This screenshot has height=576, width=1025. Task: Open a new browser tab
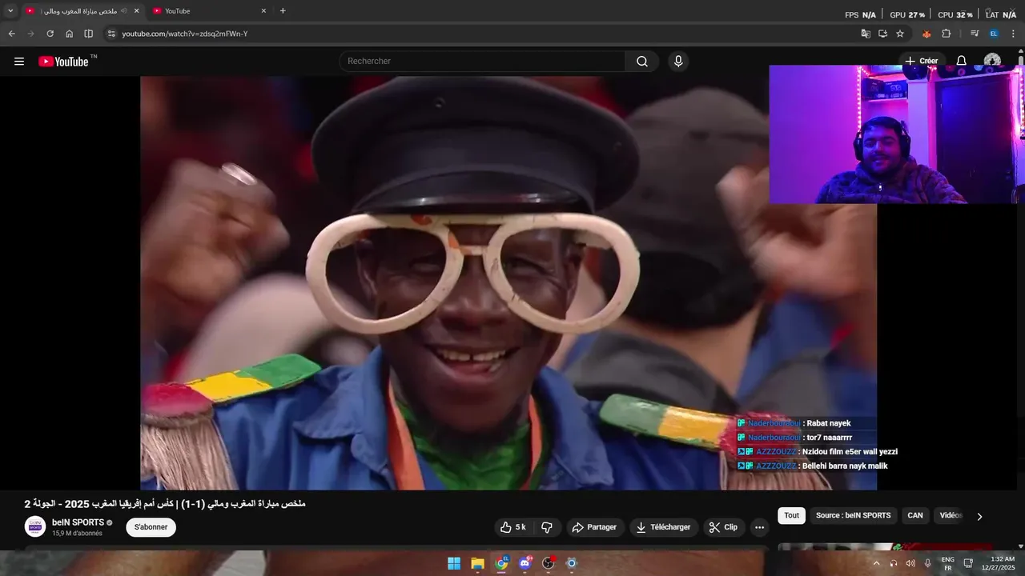pyautogui.click(x=283, y=11)
